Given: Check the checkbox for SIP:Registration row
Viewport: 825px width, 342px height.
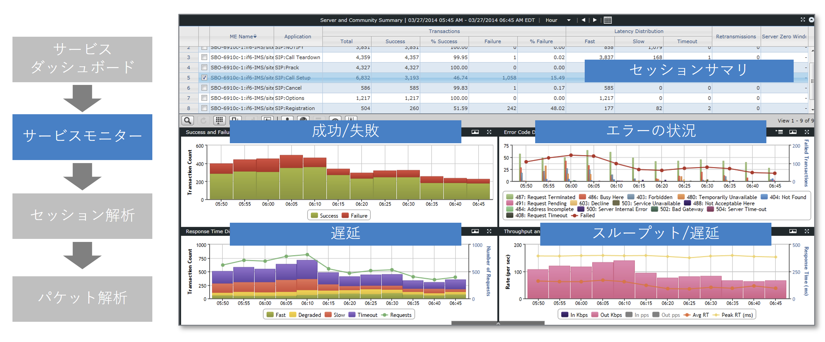Looking at the screenshot, I should point(205,108).
